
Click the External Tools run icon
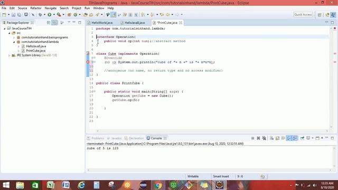(59, 15)
